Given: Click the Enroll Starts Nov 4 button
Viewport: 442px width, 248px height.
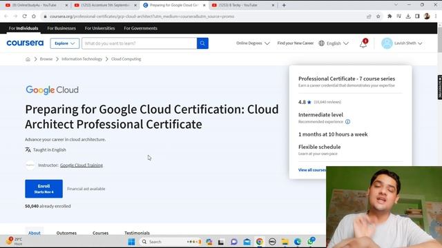Looking at the screenshot, I should click(x=44, y=189).
